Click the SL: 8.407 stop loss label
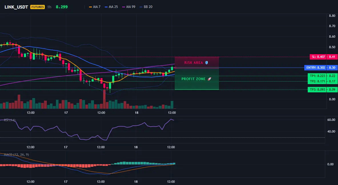338x185 pixels. [x=318, y=57]
